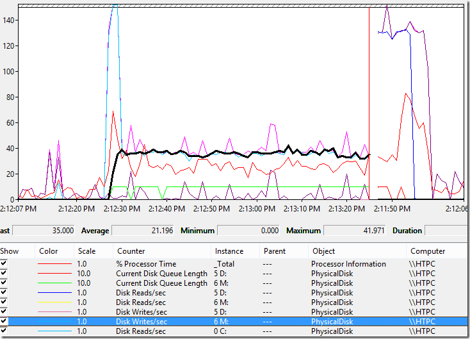Click the 140 value on the vertical axis
Image resolution: width=470 pixels, height=339 pixels.
(x=8, y=20)
